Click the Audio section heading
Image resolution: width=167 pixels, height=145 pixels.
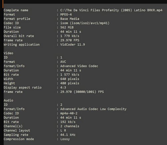coord(8,100)
